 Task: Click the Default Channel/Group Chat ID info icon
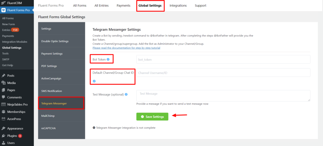tap(94, 81)
